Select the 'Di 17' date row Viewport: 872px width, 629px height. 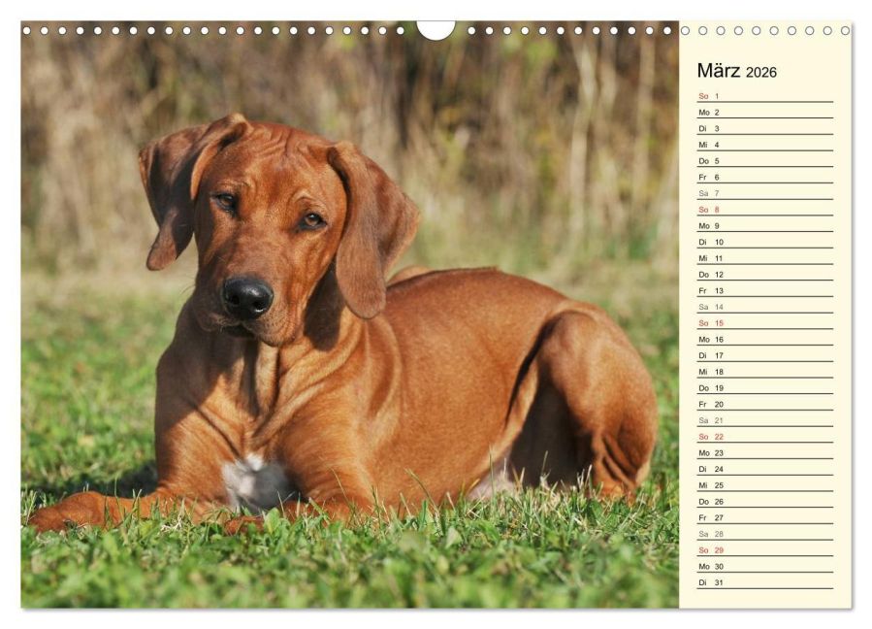click(x=764, y=354)
